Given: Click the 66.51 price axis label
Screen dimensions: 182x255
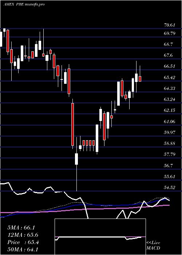Looking at the screenshot, I should 170,66.
